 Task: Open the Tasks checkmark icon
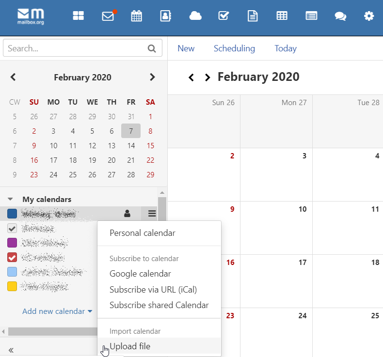(x=223, y=16)
